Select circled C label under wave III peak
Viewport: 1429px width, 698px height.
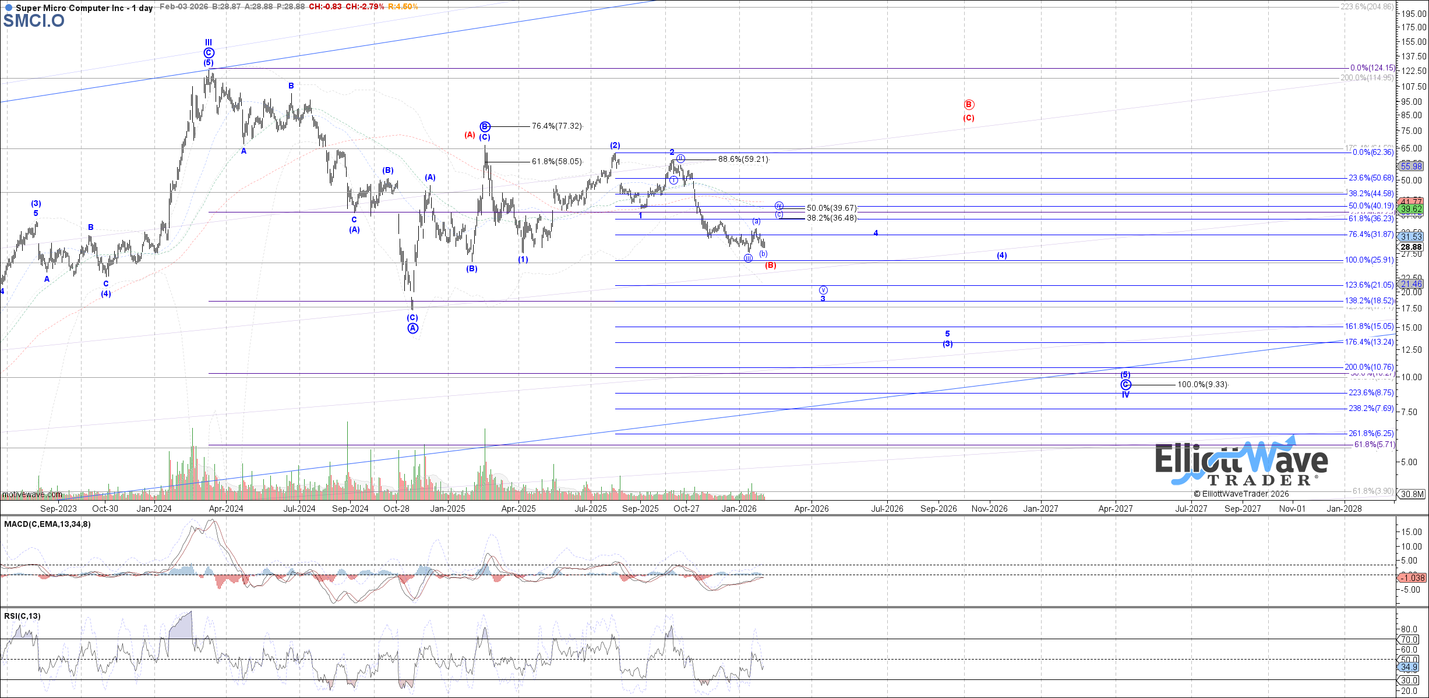(209, 53)
